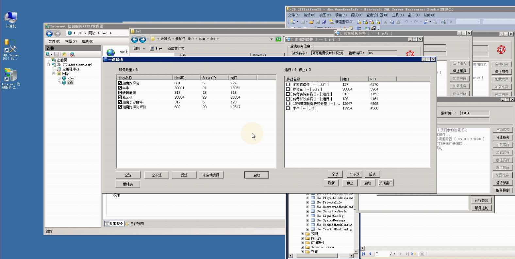515x259 pixels.
Task: Click the 应用程序池 icon in IIS tree
Action: (59, 69)
